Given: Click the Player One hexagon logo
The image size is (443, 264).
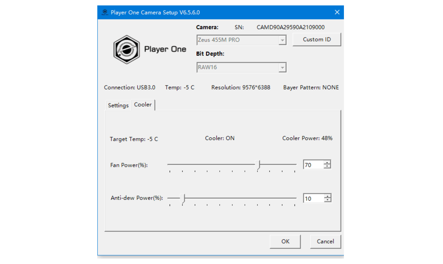Looking at the screenshot, I should click(x=127, y=49).
